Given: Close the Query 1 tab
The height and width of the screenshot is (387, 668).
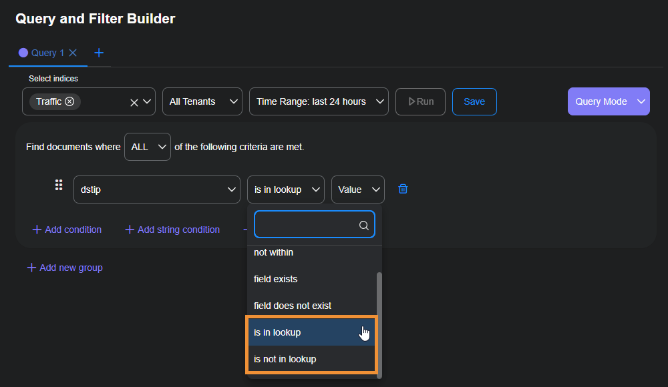Looking at the screenshot, I should [73, 53].
